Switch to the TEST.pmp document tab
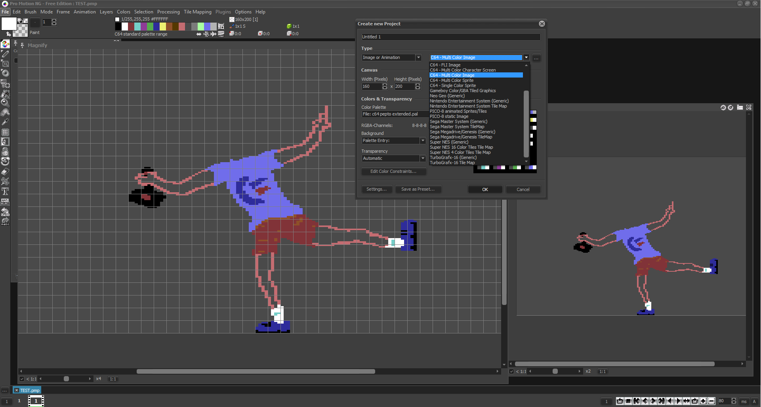The height and width of the screenshot is (407, 761). [27, 390]
